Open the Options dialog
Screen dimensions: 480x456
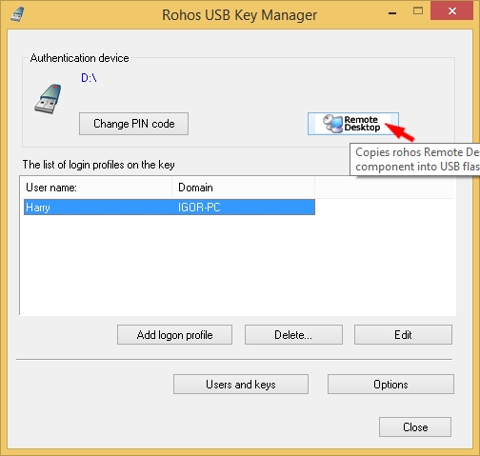click(x=390, y=385)
